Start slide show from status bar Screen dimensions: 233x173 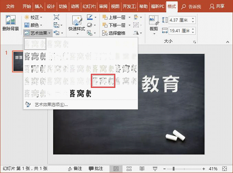tap(155, 169)
